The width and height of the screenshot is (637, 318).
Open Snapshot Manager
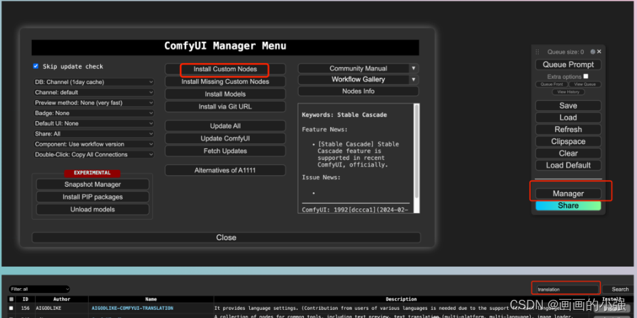(x=93, y=185)
